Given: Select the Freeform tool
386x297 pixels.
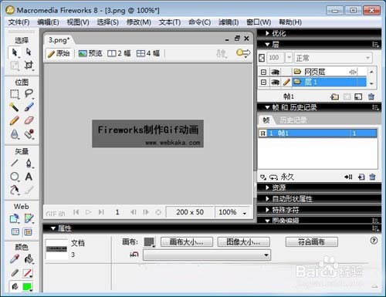Looking at the screenshot, I should point(15,190).
